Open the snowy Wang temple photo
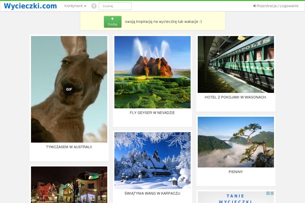The width and height of the screenshot is (305, 203). pos(152,161)
